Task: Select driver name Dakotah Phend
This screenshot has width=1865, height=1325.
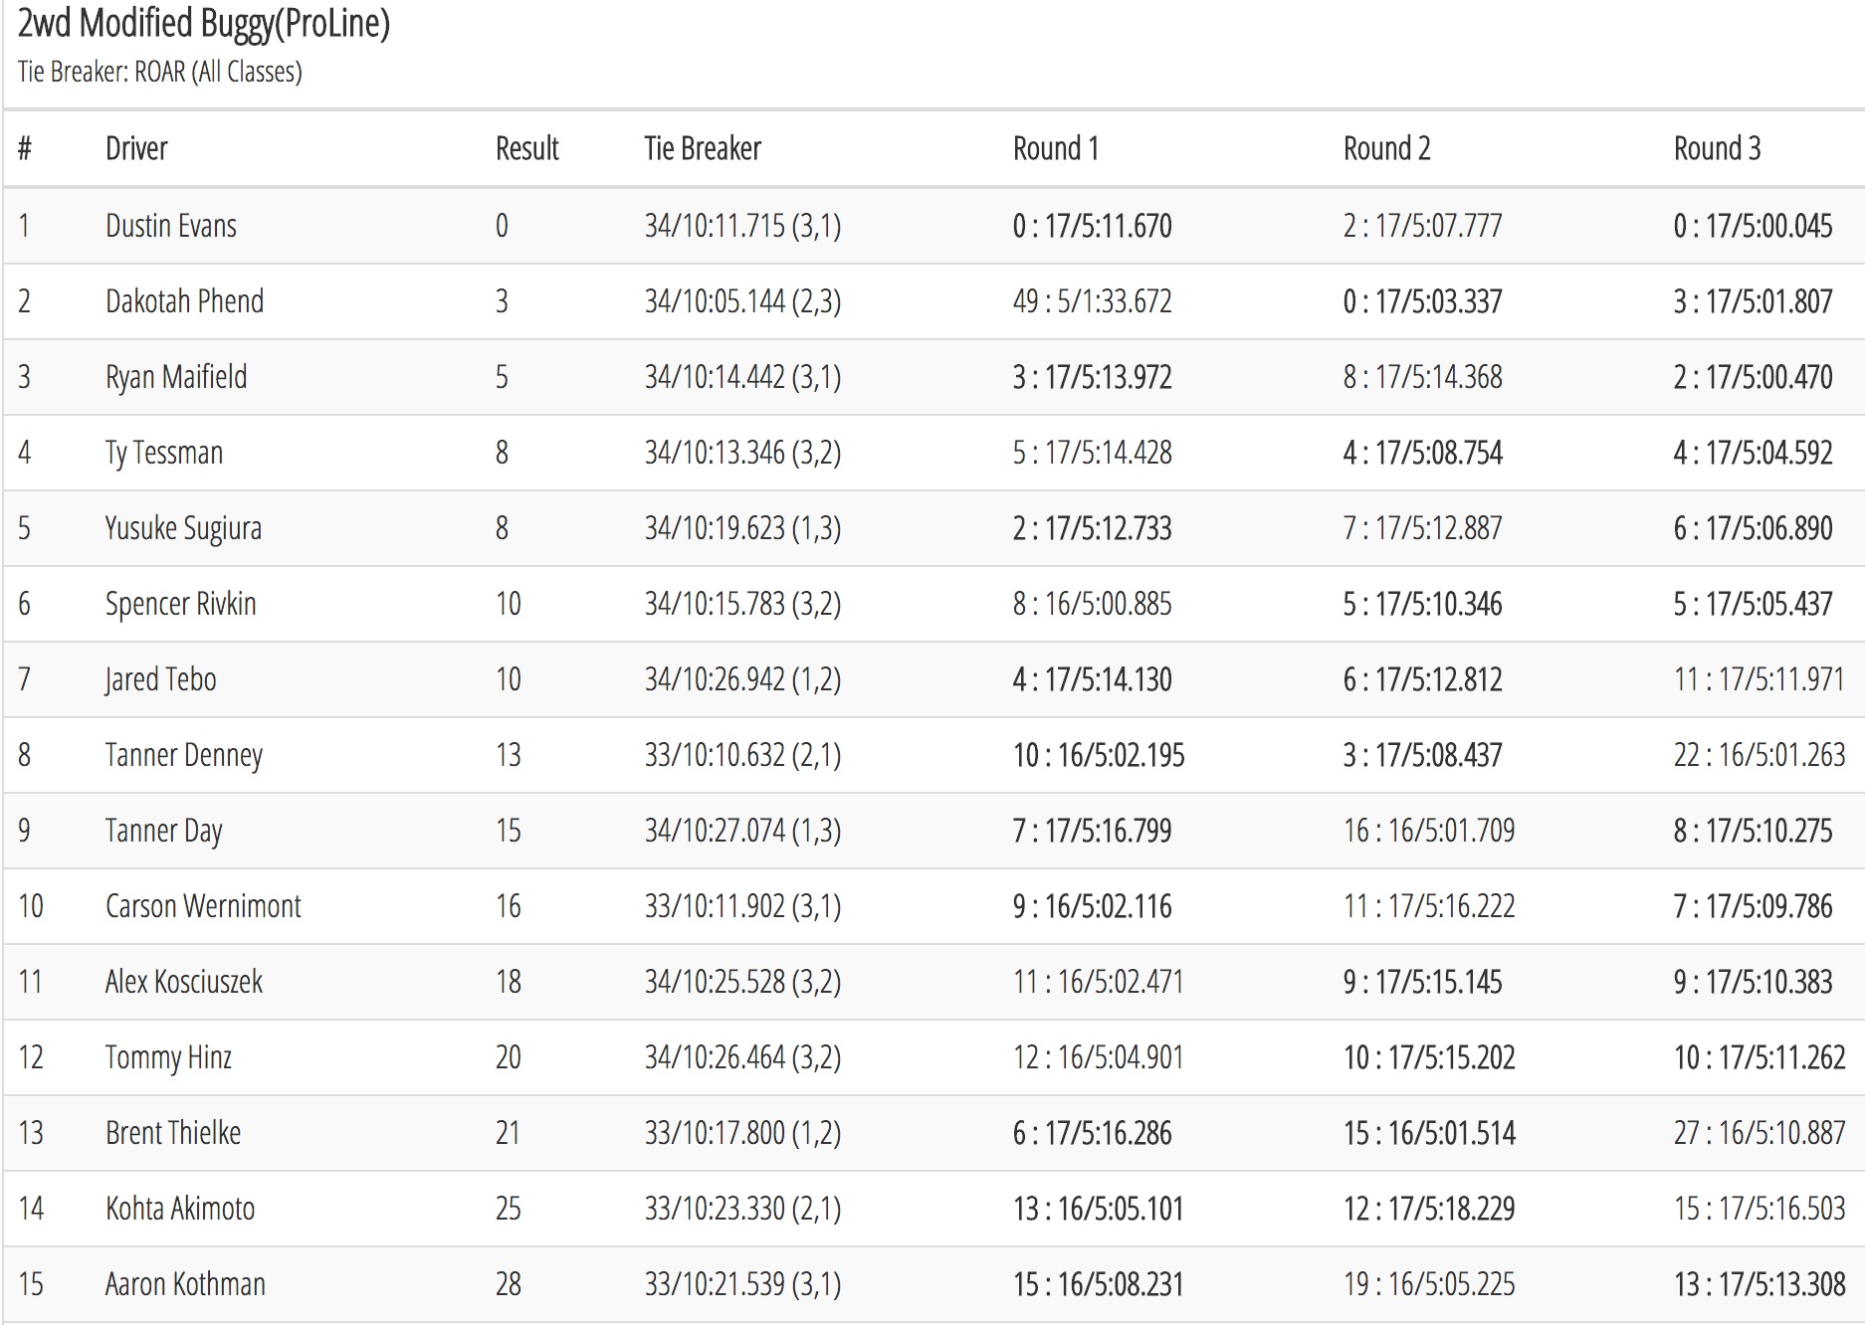Action: (185, 301)
